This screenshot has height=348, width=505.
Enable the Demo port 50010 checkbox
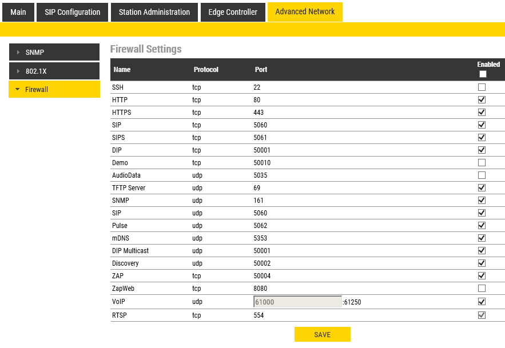click(482, 163)
